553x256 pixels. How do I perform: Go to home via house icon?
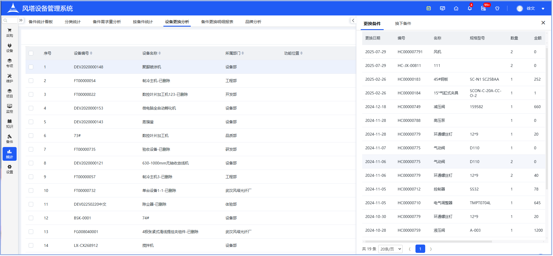coord(456,8)
